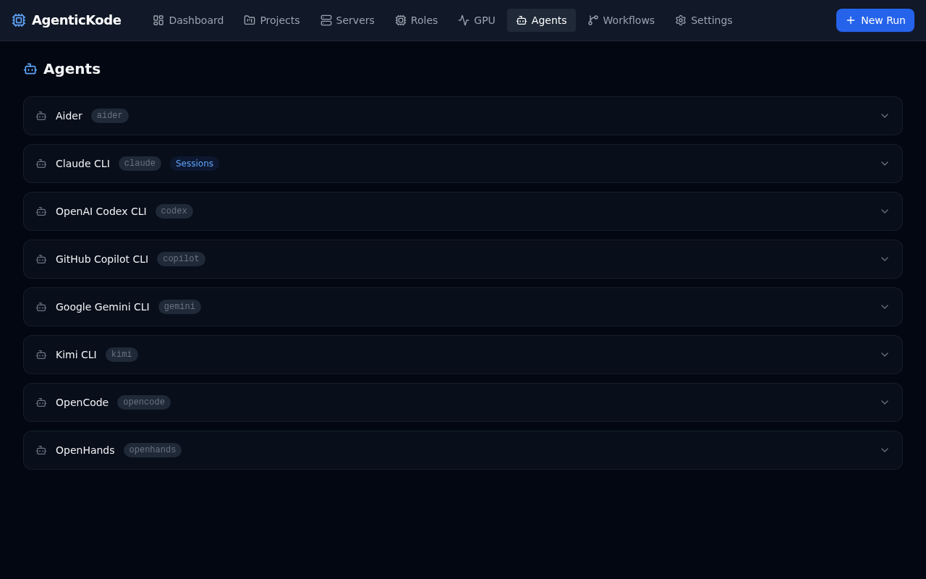Open the Kimi CLI chevron
The height and width of the screenshot is (579, 926).
point(885,355)
